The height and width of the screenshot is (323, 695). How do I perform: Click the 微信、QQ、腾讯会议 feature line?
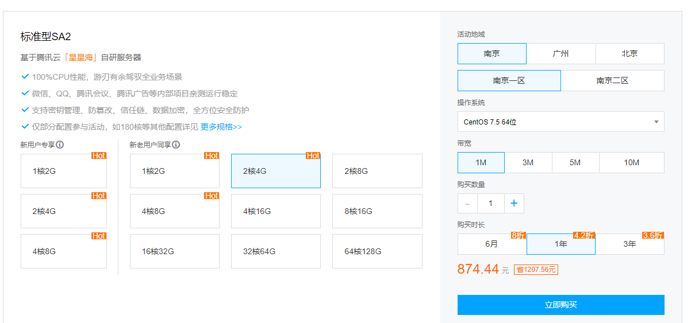pos(135,94)
